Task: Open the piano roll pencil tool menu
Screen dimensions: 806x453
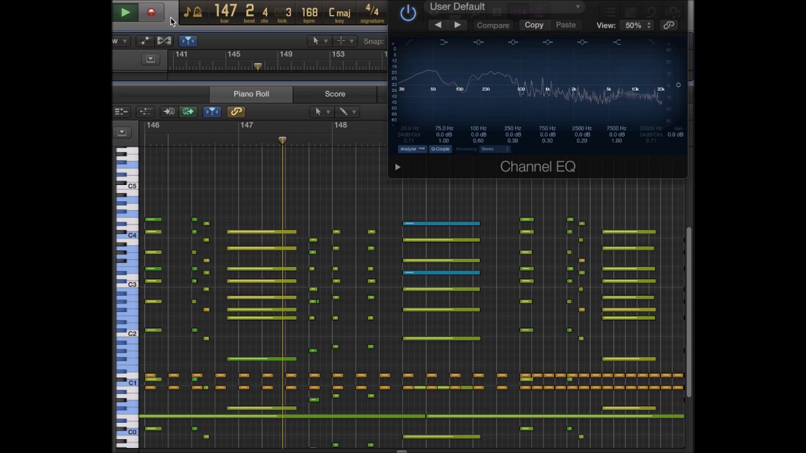Action: [347, 111]
